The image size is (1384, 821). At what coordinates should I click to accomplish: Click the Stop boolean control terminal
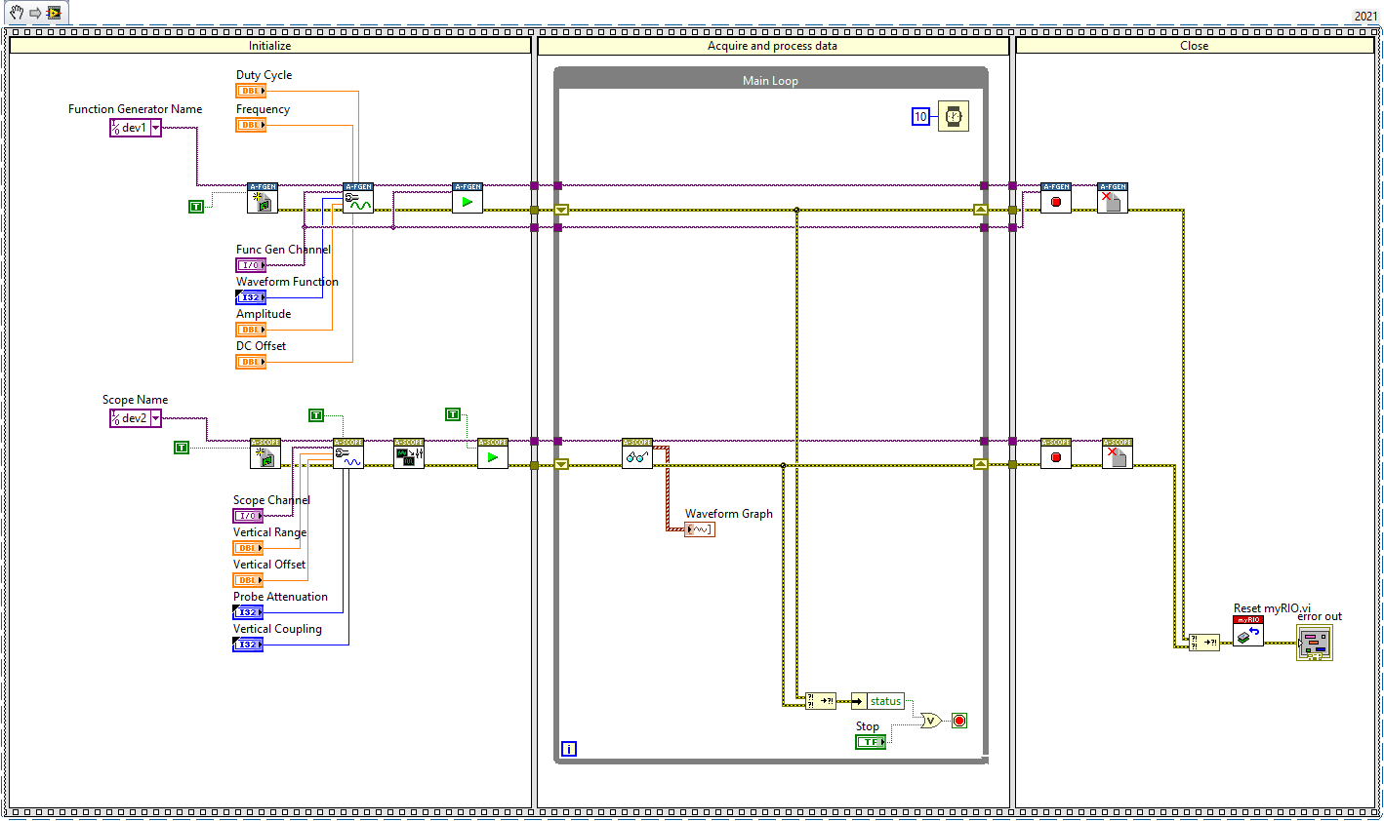click(x=871, y=742)
